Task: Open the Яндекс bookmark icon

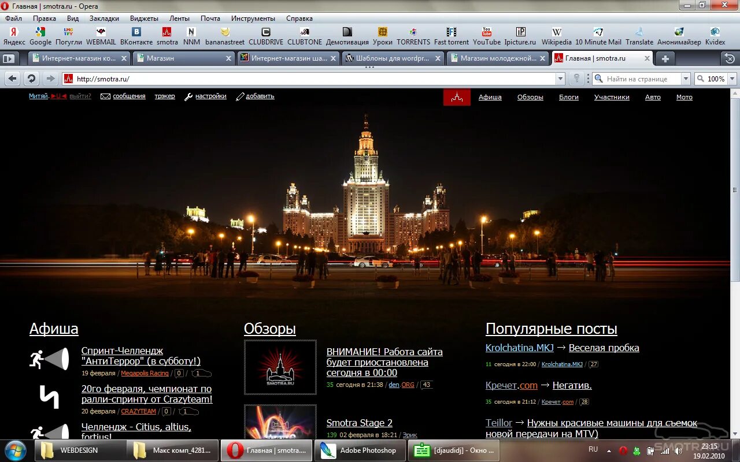Action: [x=14, y=32]
